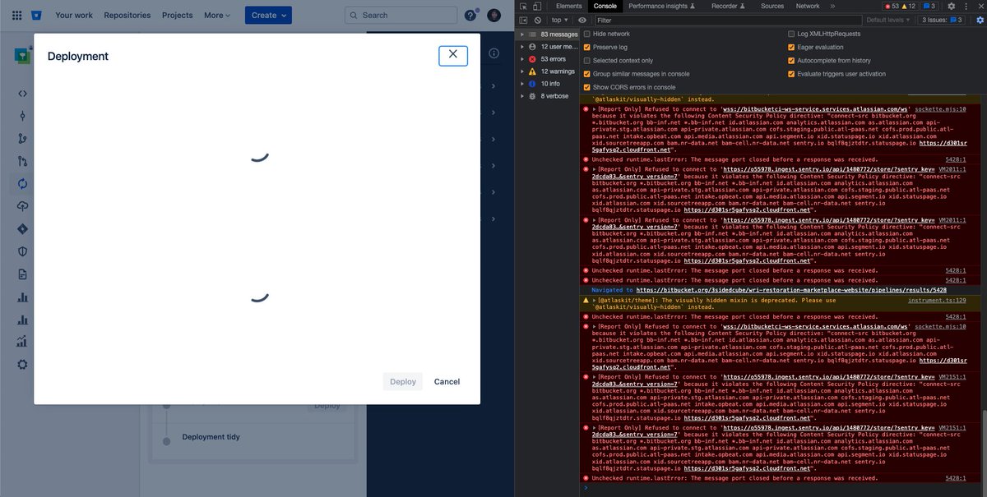Open the Pipelines sidebar icon
The image size is (987, 497).
pyautogui.click(x=22, y=184)
